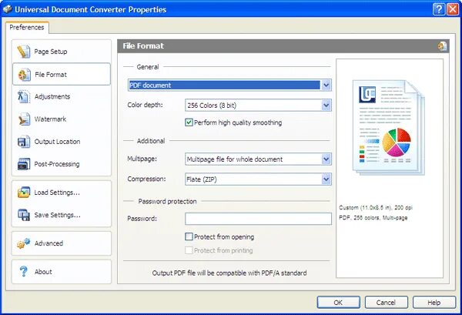Open the Advanced options label
This screenshot has height=315, width=462.
[x=49, y=243]
